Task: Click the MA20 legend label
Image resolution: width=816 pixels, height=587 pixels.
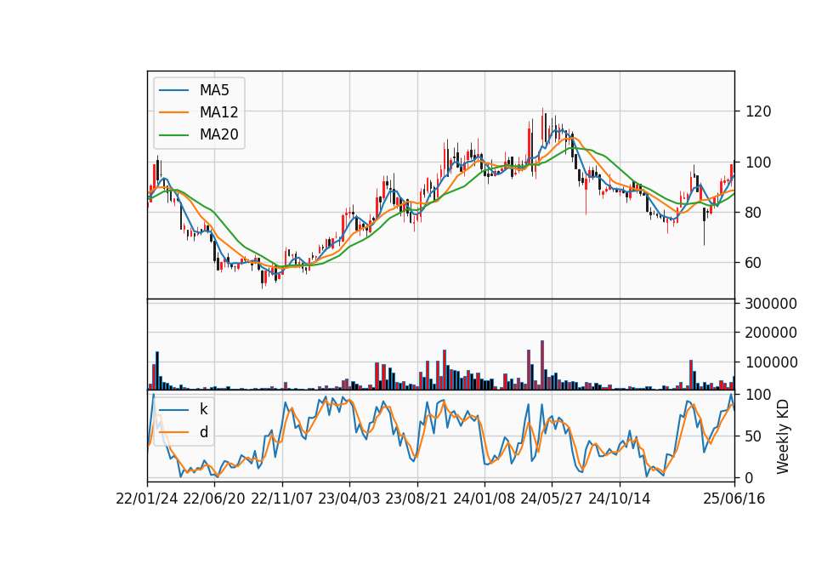Action: (218, 135)
